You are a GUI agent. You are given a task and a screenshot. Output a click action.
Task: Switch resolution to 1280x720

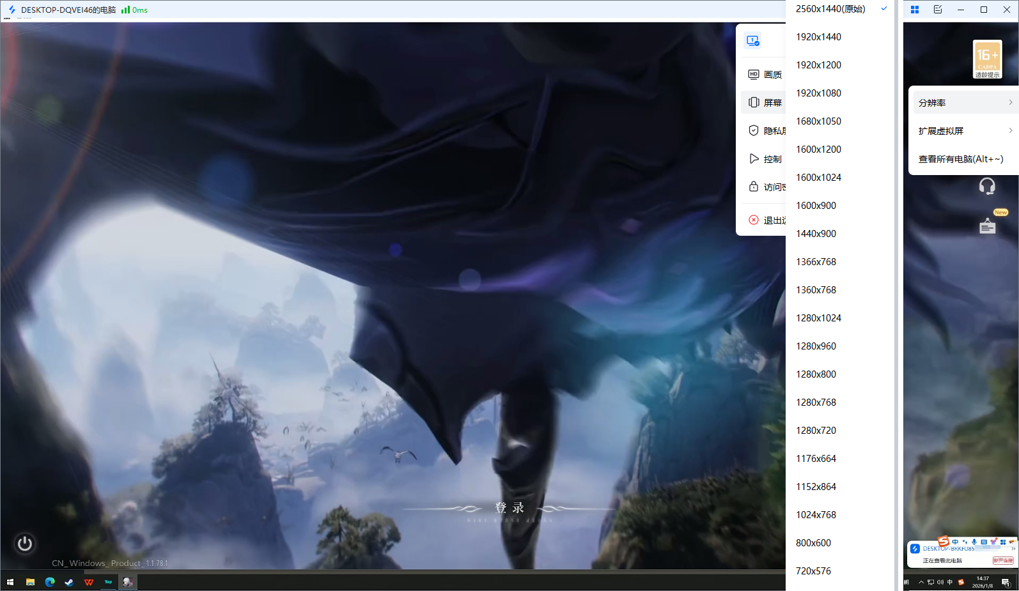pyautogui.click(x=816, y=431)
